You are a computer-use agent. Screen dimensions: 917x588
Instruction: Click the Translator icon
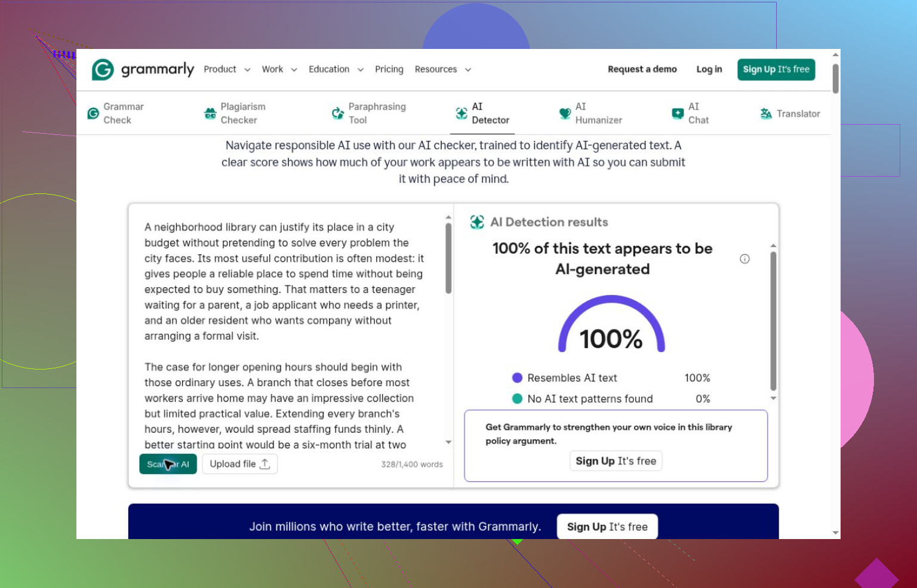tap(766, 113)
